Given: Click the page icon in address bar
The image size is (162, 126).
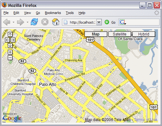Looking at the screenshot, I should click(x=65, y=22).
